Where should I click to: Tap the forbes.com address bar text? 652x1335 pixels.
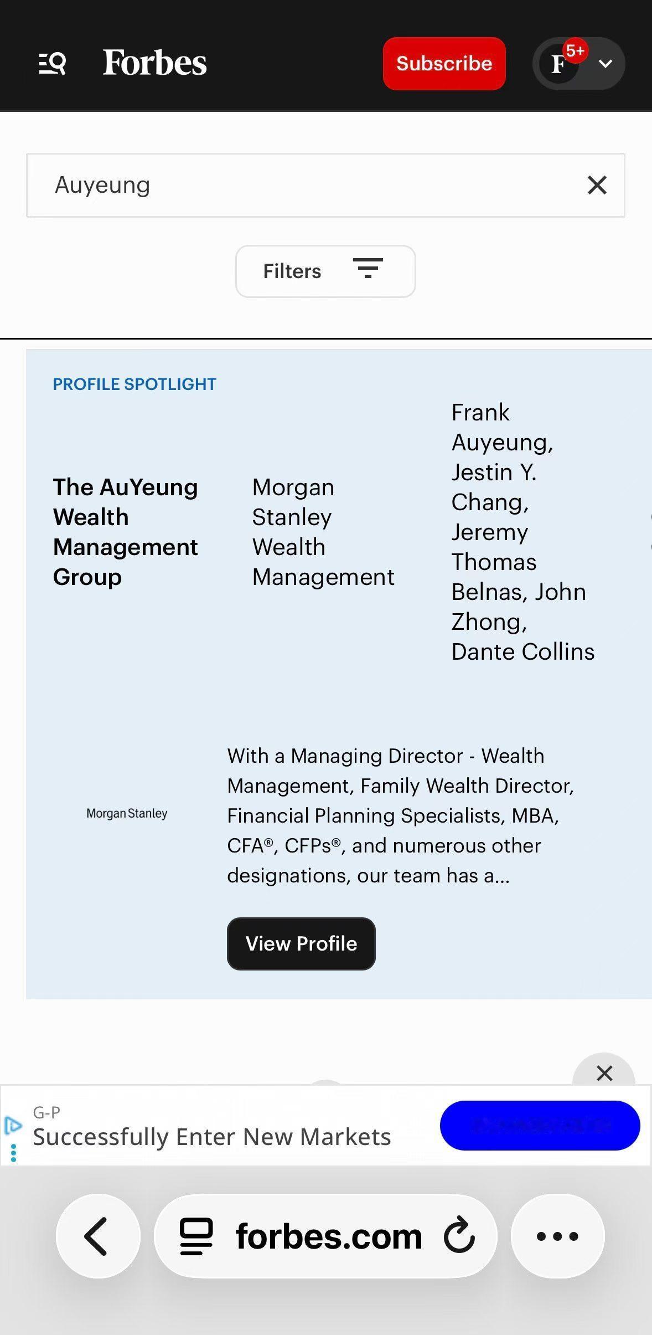[329, 1236]
